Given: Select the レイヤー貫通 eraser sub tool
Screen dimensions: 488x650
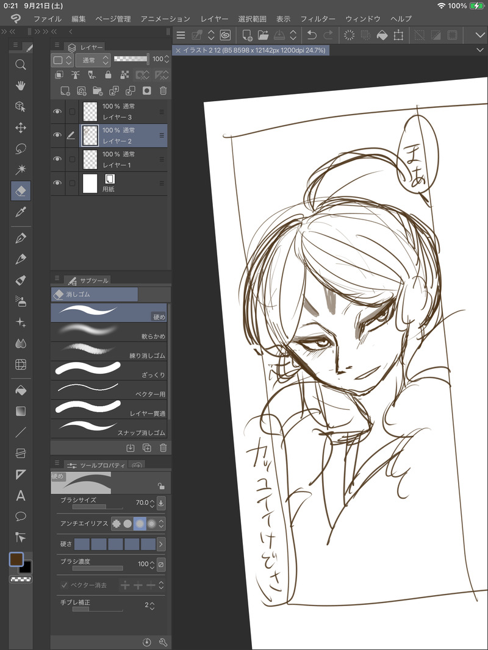Looking at the screenshot, I should coord(109,409).
